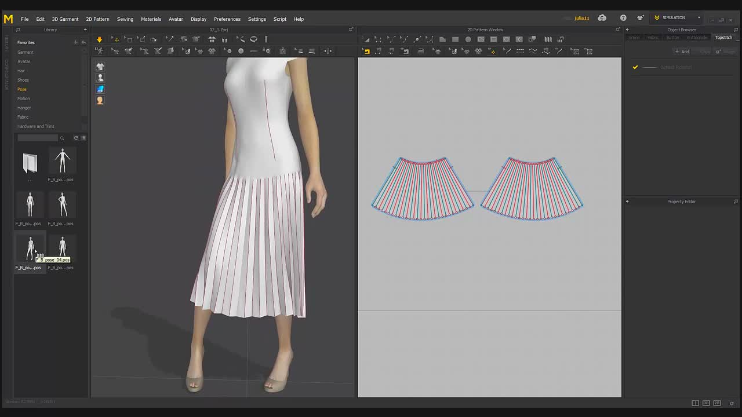
Task: Click the button tool in 3D toolbar
Action: (x=241, y=51)
